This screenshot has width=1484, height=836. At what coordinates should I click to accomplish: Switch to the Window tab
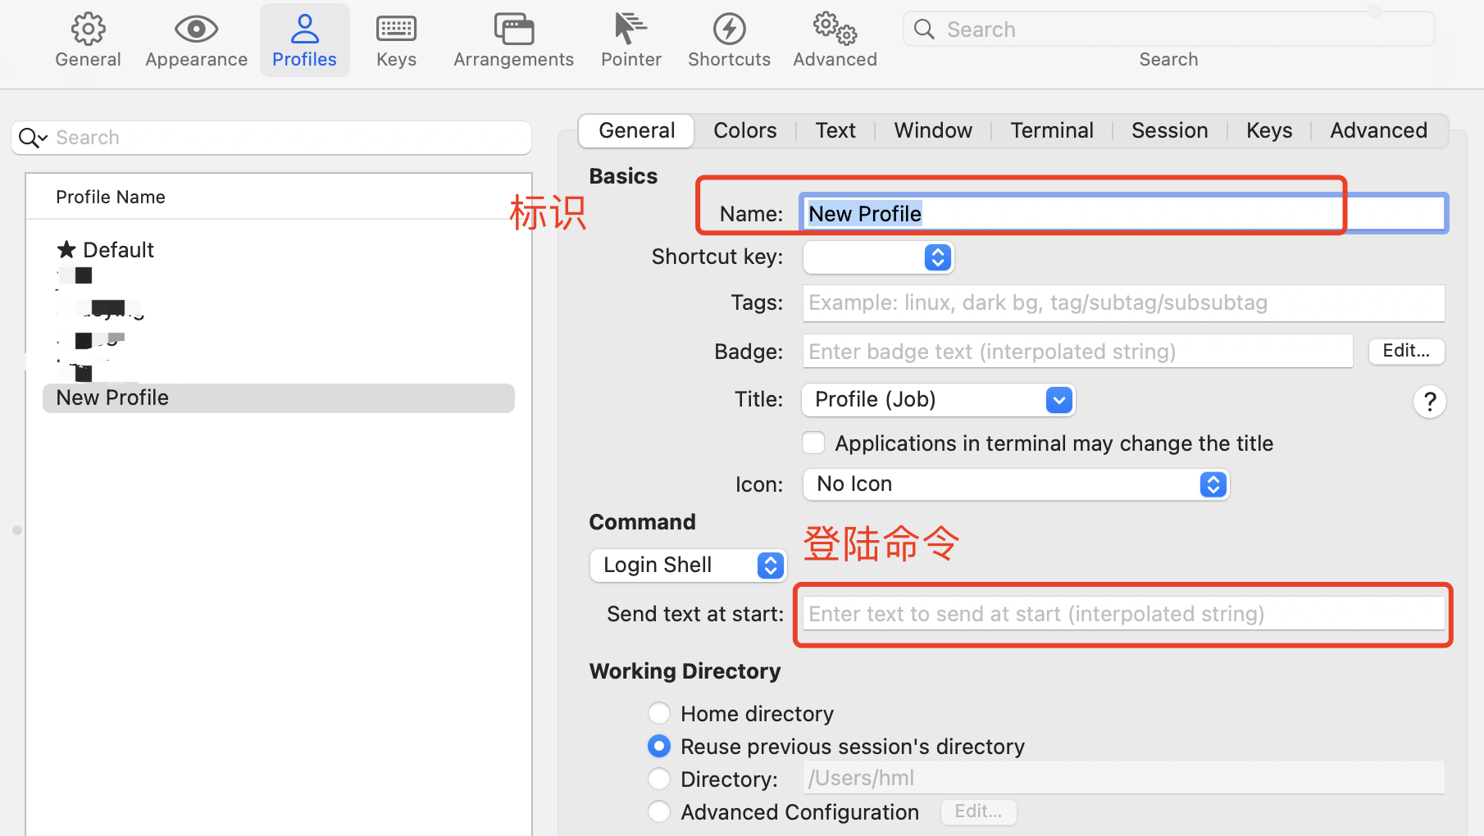(x=933, y=131)
